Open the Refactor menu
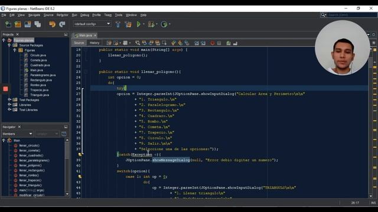The image size is (378, 212). (63, 15)
